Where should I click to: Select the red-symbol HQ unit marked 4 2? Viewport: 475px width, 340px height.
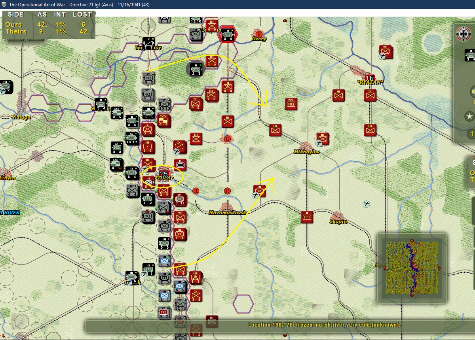tap(164, 312)
